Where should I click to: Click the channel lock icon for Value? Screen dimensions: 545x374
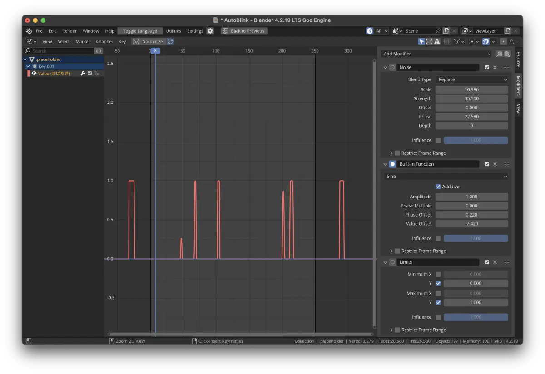pyautogui.click(x=97, y=74)
